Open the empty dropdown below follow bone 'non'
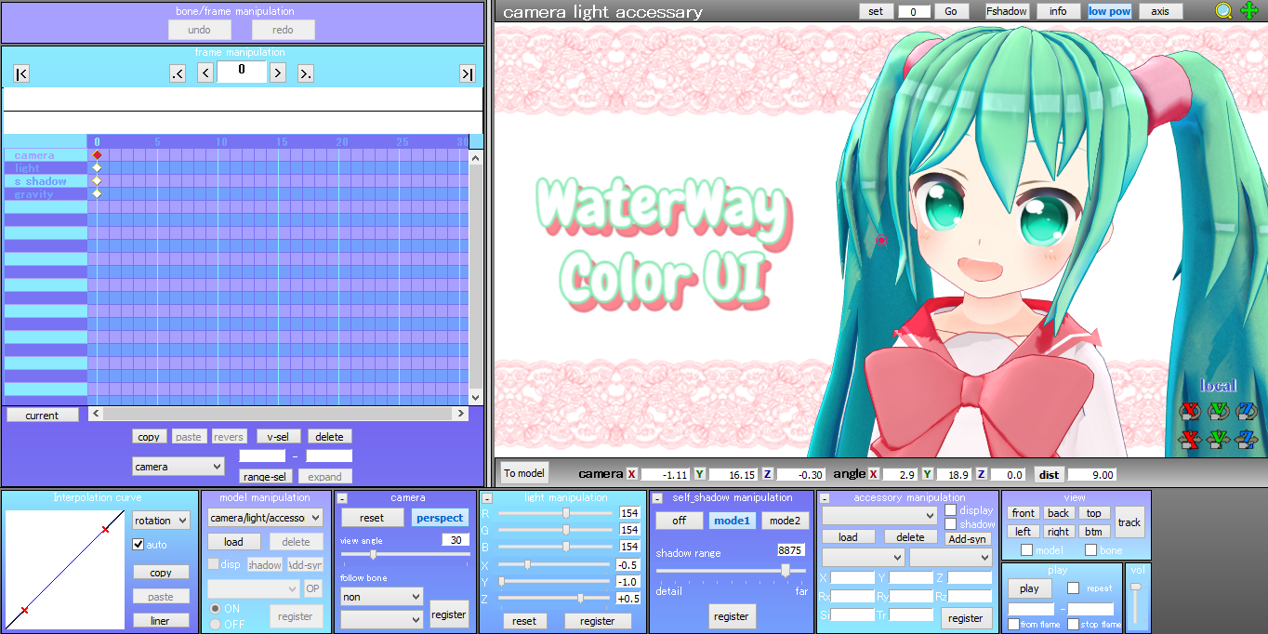This screenshot has width=1268, height=634. pyautogui.click(x=381, y=619)
